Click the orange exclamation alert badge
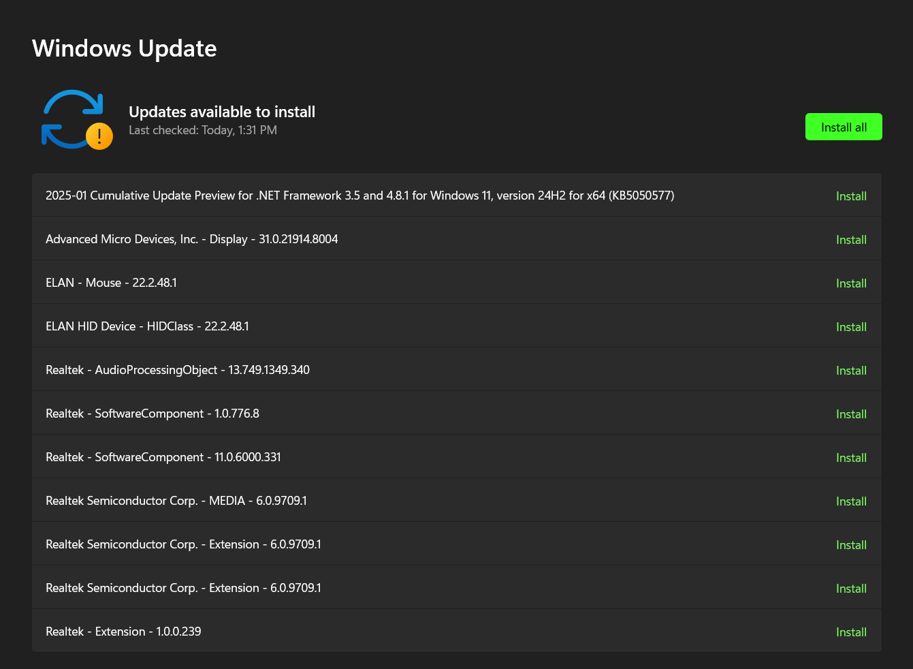The height and width of the screenshot is (669, 913). [99, 136]
